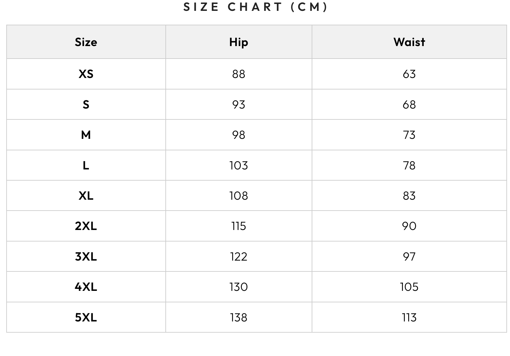
Task: Click the Size Chart (CM) title
Action: (x=255, y=7)
